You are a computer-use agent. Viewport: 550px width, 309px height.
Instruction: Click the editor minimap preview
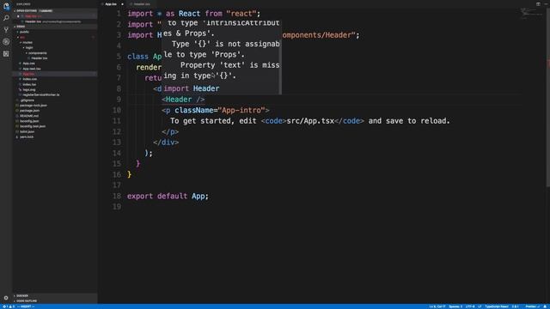(x=533, y=14)
